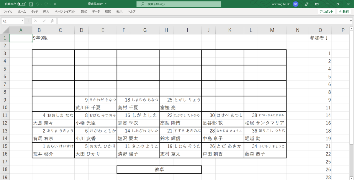Open the ヘルプ ribbon tab
The width and height of the screenshot is (354, 180).
point(131,12)
